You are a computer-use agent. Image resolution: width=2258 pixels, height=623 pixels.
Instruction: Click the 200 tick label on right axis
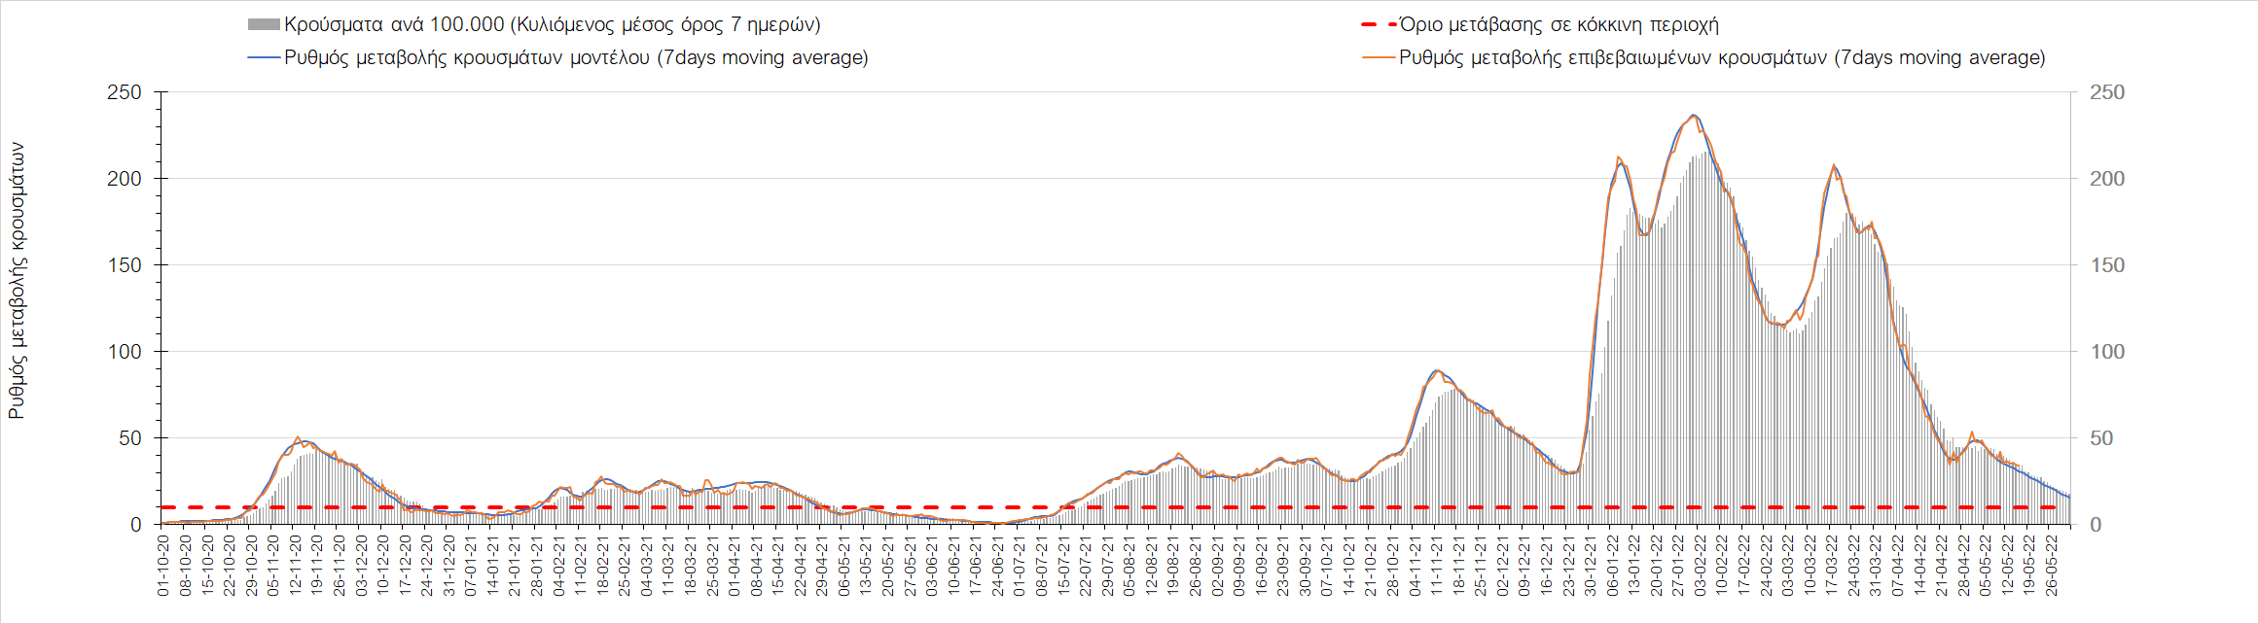click(x=2106, y=179)
